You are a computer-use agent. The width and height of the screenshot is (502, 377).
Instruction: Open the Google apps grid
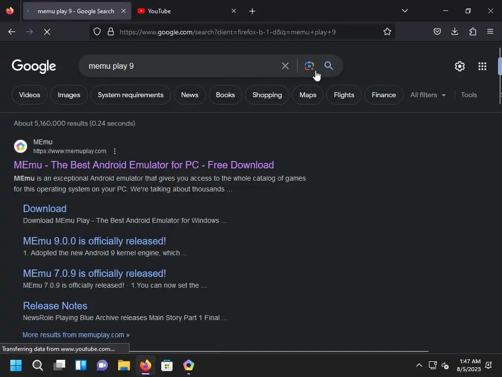coord(482,66)
